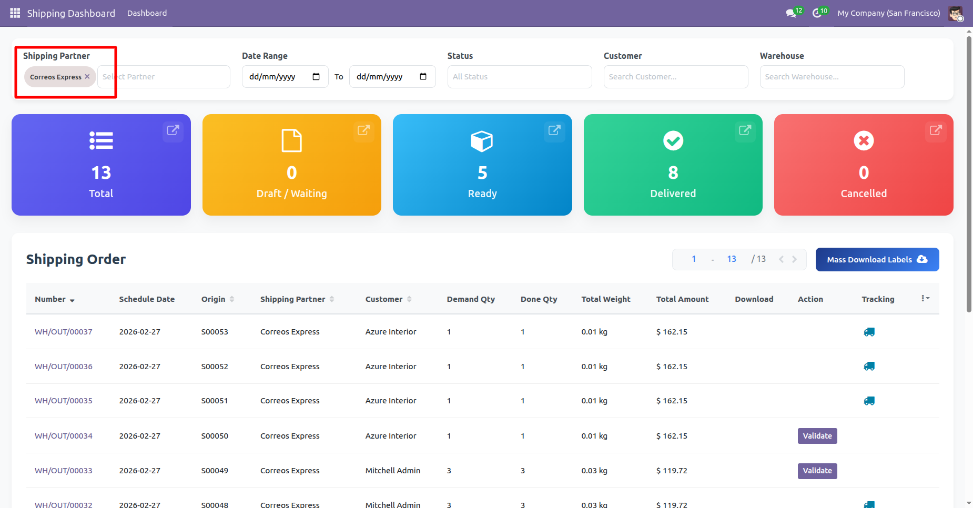
Task: Click the Search Customer input field
Action: pyautogui.click(x=675, y=77)
